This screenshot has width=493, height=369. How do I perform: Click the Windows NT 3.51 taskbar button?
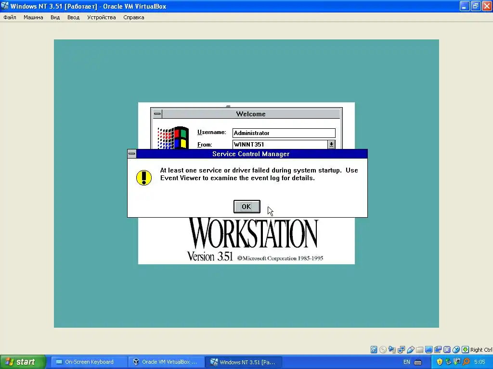[243, 362]
